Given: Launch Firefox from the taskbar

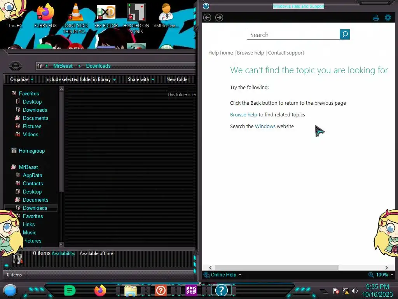Looking at the screenshot, I should 100,290.
